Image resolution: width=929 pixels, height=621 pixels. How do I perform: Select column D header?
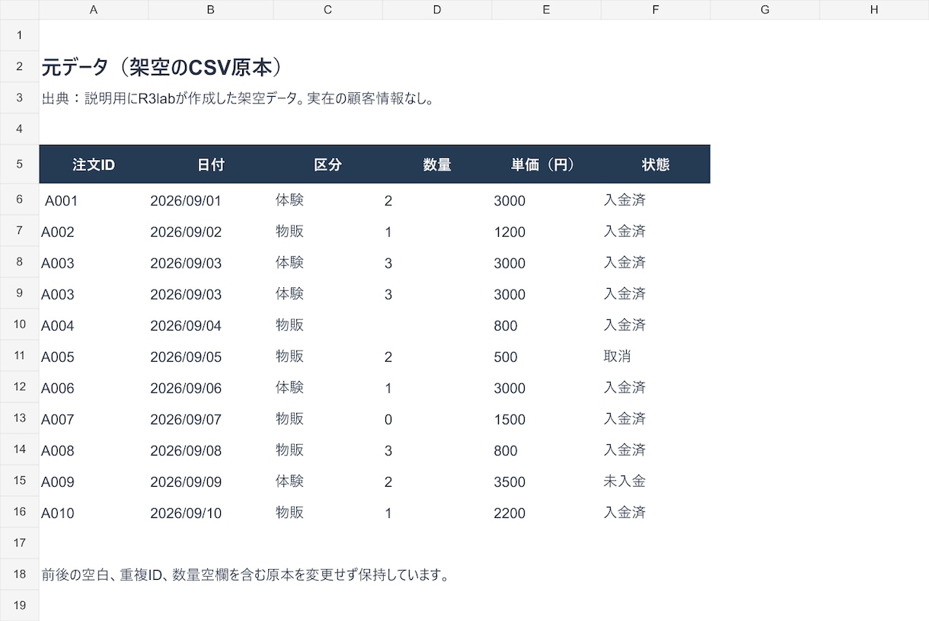click(437, 10)
